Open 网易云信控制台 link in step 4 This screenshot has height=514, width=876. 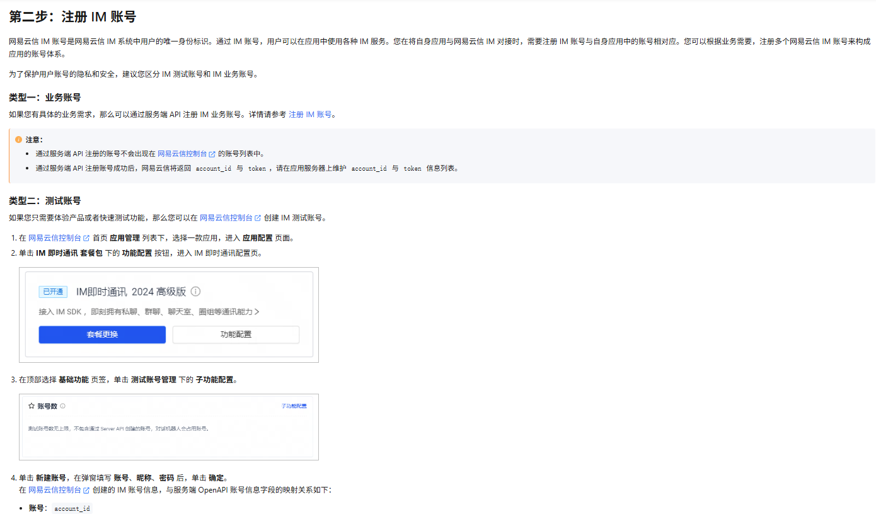pyautogui.click(x=55, y=489)
